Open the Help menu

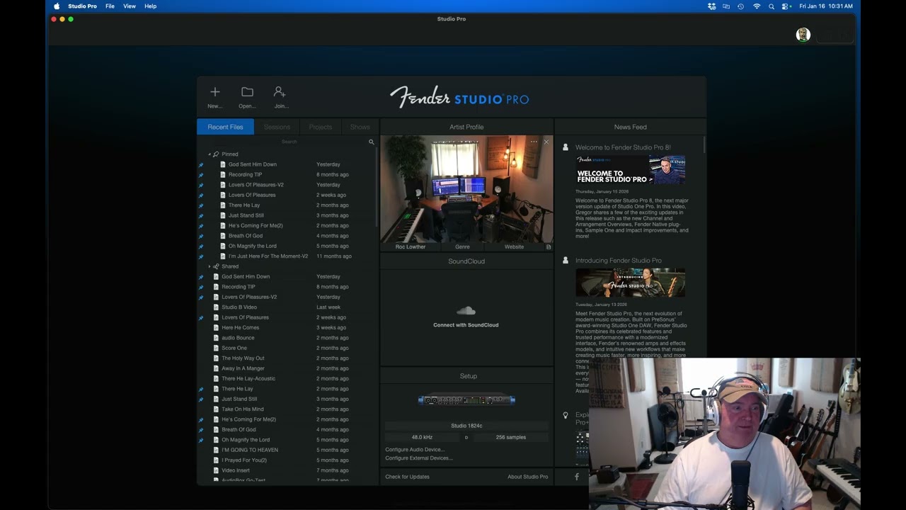click(150, 6)
